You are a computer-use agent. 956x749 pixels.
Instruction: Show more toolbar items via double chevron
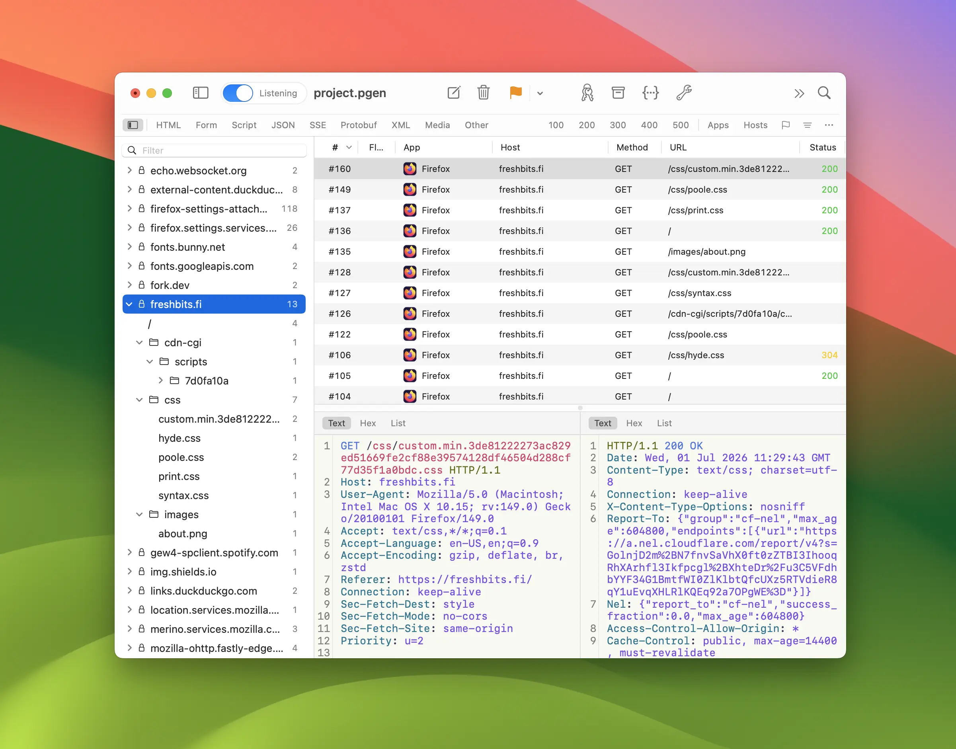point(799,94)
